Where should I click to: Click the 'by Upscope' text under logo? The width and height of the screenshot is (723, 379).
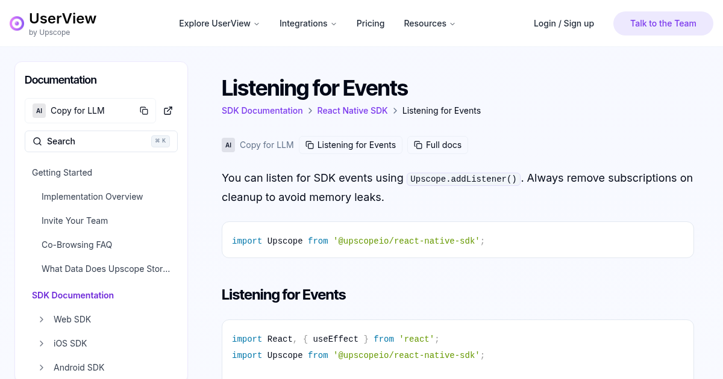(x=49, y=32)
